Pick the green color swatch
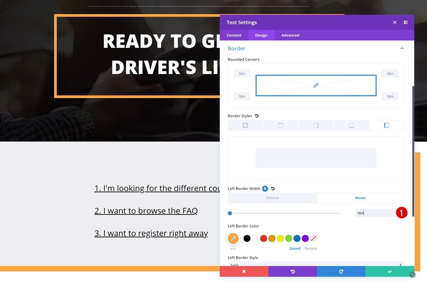This screenshot has height=284, width=427. pos(289,238)
